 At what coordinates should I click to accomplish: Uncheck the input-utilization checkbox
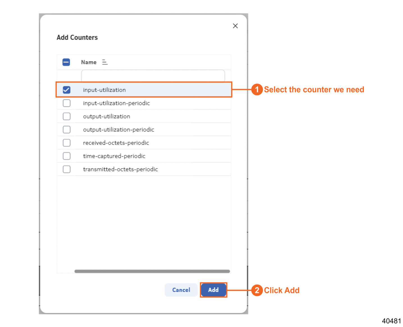click(67, 90)
